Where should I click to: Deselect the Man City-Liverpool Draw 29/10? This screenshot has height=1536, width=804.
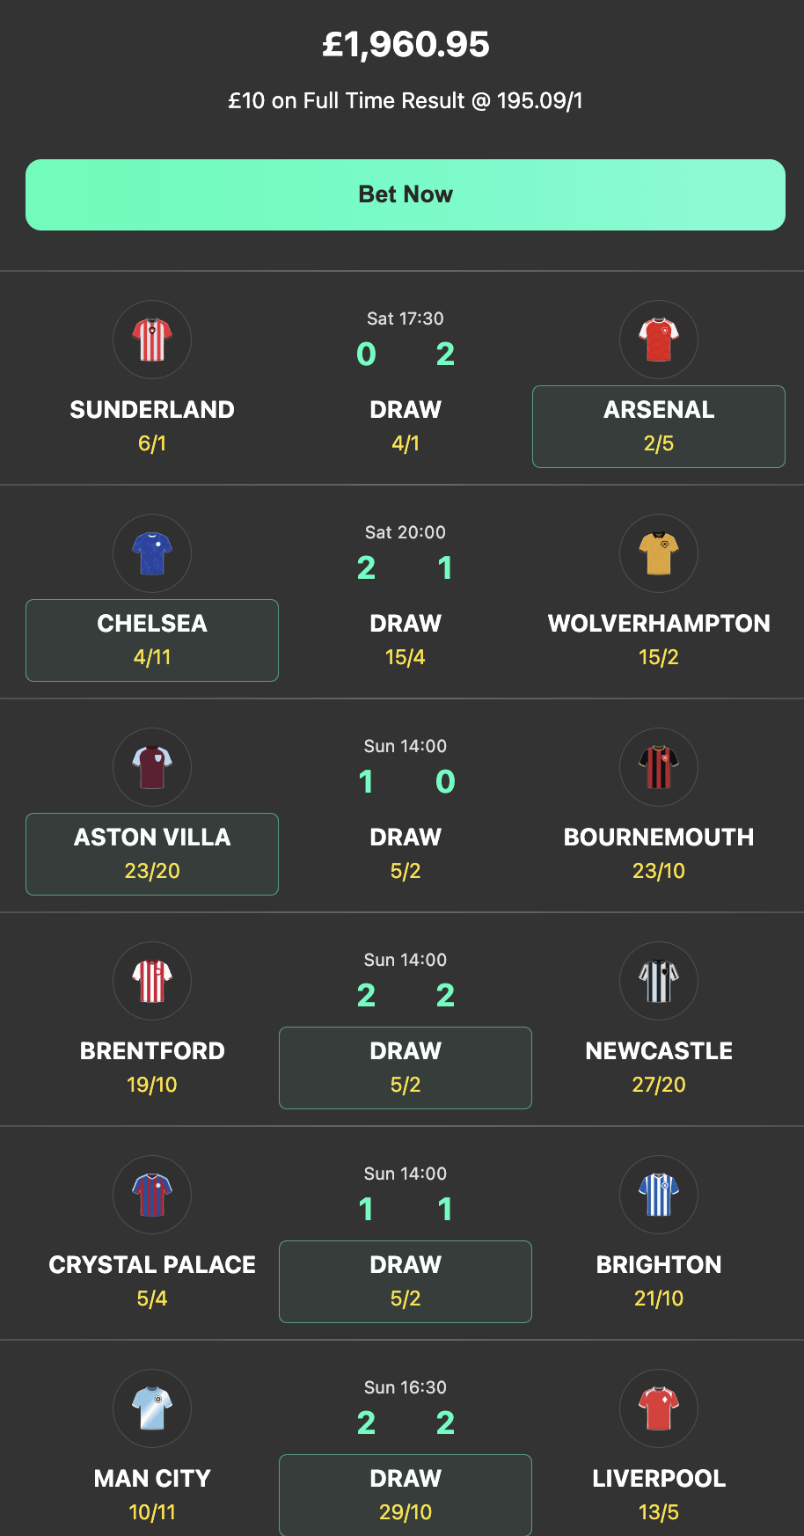[405, 1495]
